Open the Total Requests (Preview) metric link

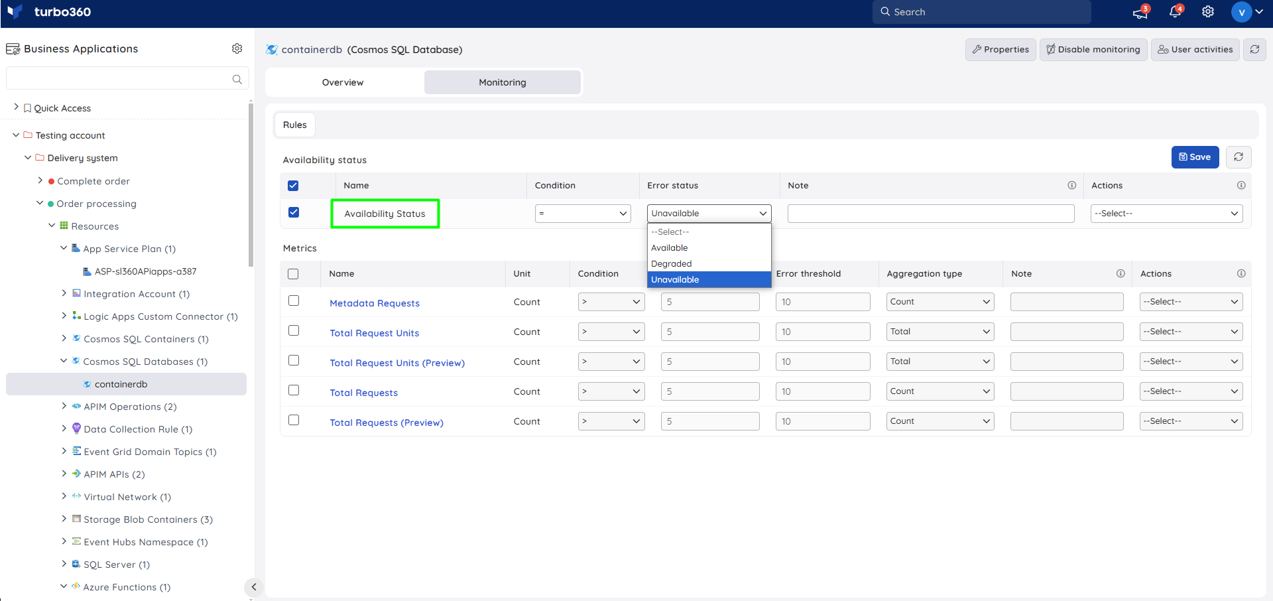(387, 423)
